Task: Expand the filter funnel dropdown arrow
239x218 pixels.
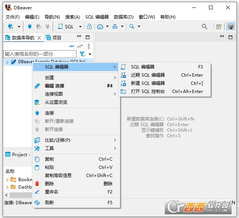Action: [90, 54]
